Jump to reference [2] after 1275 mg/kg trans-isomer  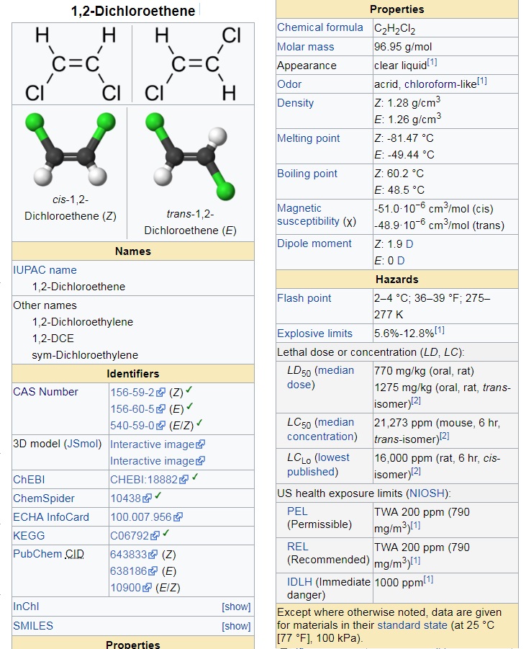[416, 400]
